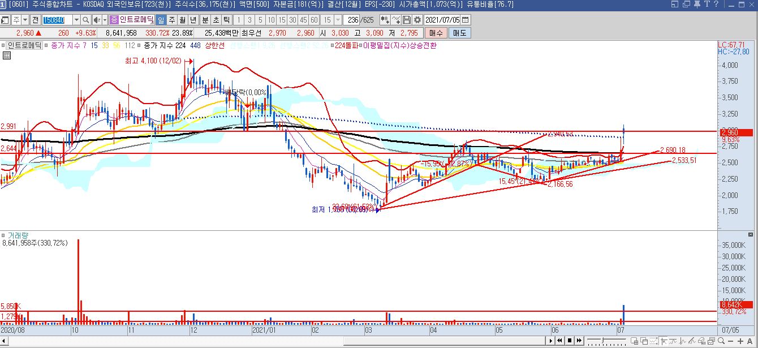Click the rewind button in chart playback
Viewport: 758px width, 348px height.
(x=559, y=341)
